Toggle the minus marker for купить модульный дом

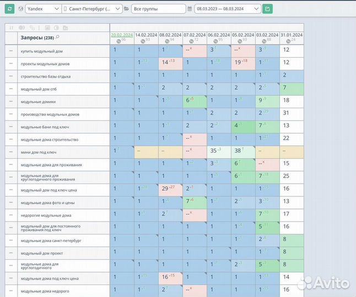click(10, 50)
